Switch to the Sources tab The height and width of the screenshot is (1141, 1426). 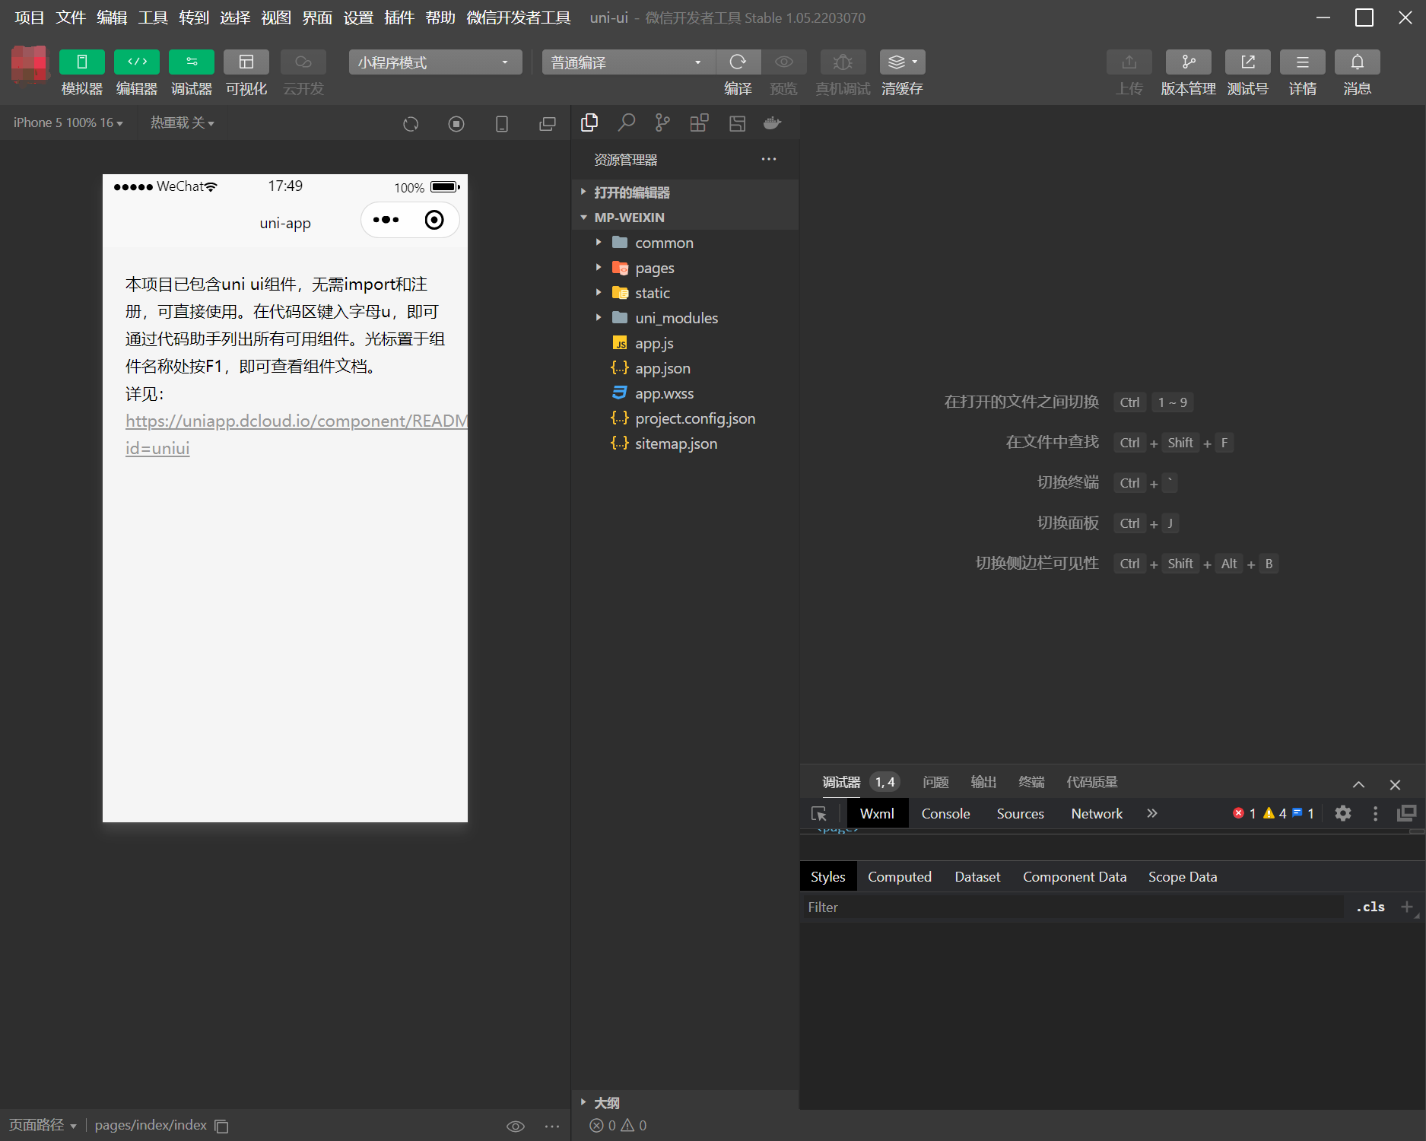(x=1020, y=813)
